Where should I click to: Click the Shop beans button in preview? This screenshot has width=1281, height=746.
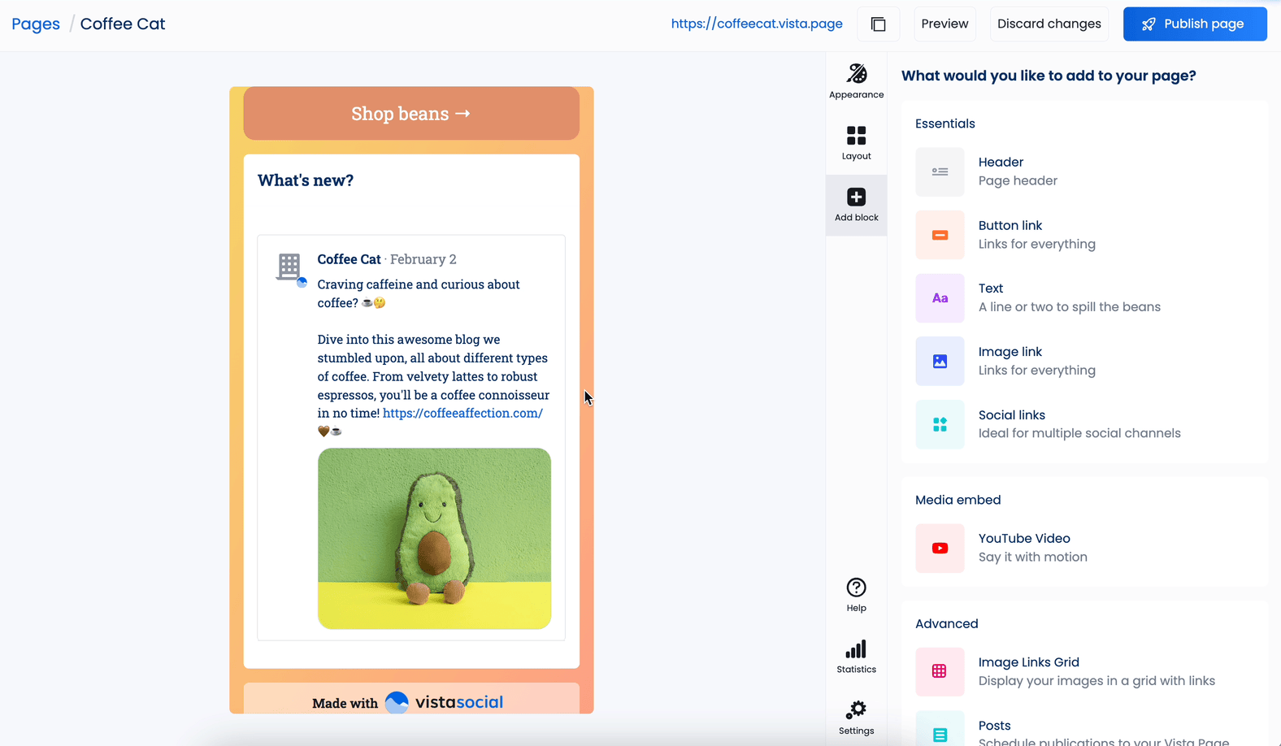[411, 113]
